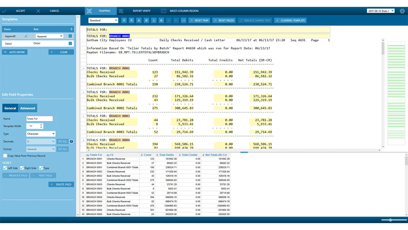This screenshot has height=230, width=408.
Task: Click the Ø non-blank trap icon
Action: point(146,20)
